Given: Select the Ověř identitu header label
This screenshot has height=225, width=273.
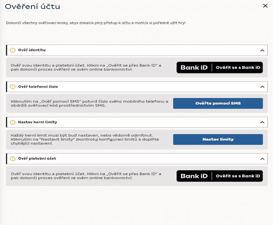Looking at the screenshot, I should [32, 50].
